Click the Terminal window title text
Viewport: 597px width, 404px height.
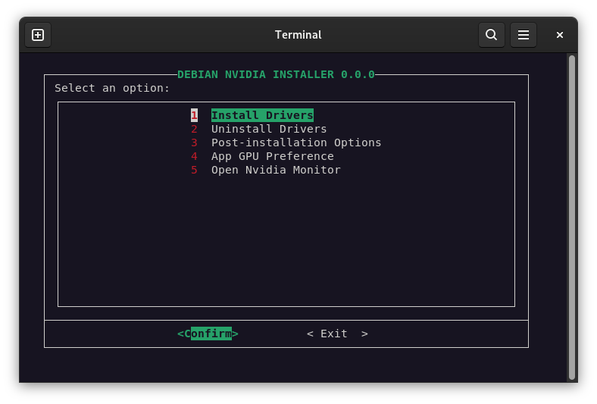pyautogui.click(x=298, y=35)
